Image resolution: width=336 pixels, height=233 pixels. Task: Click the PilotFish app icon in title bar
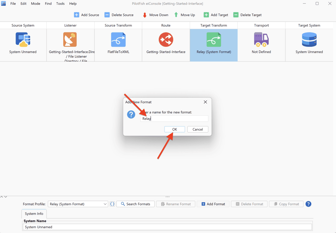(x=4, y=3)
